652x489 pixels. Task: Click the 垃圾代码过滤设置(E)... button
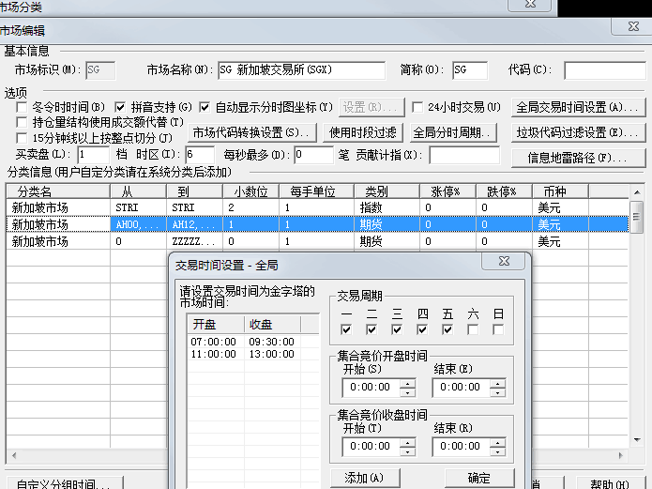(580, 132)
